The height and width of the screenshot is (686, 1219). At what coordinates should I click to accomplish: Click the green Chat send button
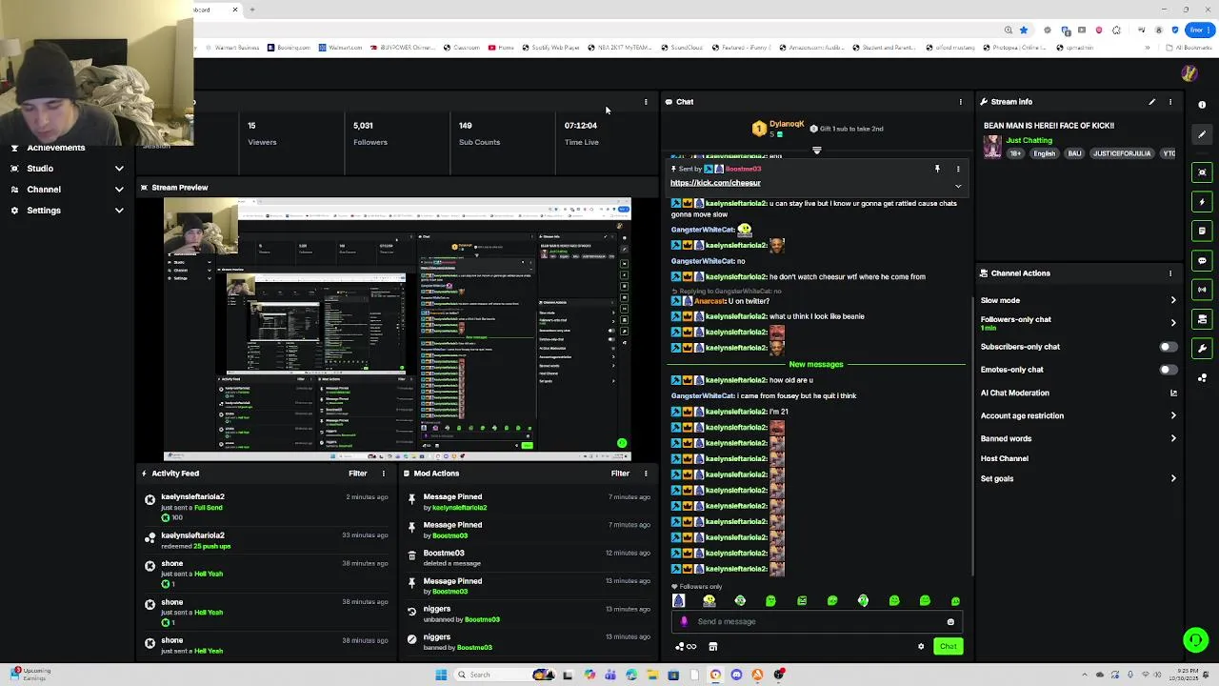point(948,647)
